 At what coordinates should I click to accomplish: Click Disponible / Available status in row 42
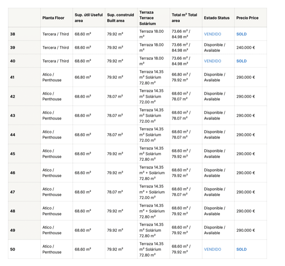coord(215,96)
